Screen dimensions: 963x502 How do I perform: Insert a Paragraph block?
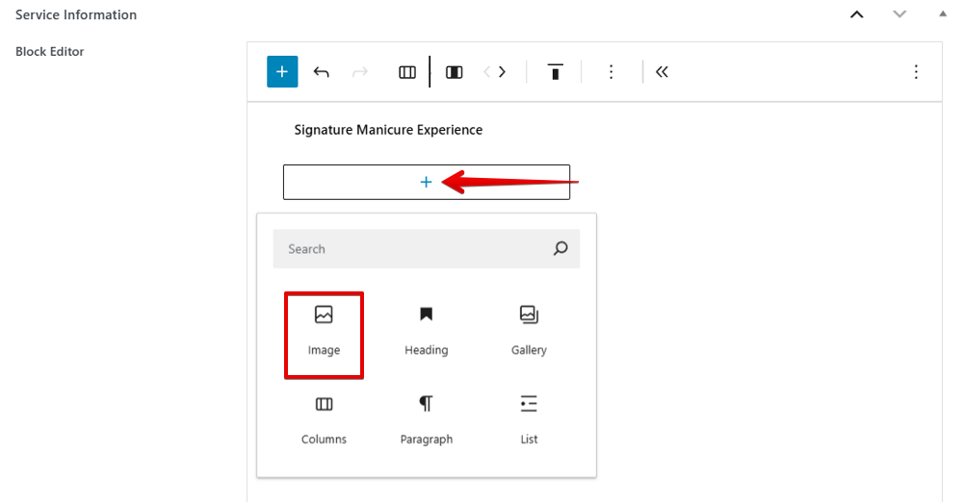coord(427,421)
